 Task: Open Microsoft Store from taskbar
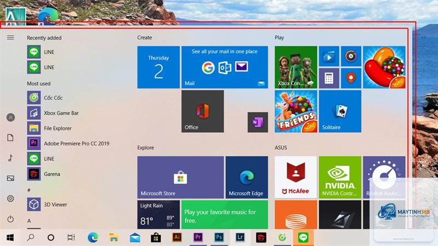(x=156, y=238)
